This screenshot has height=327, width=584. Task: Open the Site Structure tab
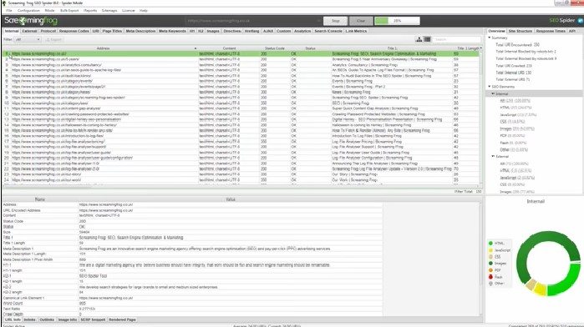(x=521, y=31)
